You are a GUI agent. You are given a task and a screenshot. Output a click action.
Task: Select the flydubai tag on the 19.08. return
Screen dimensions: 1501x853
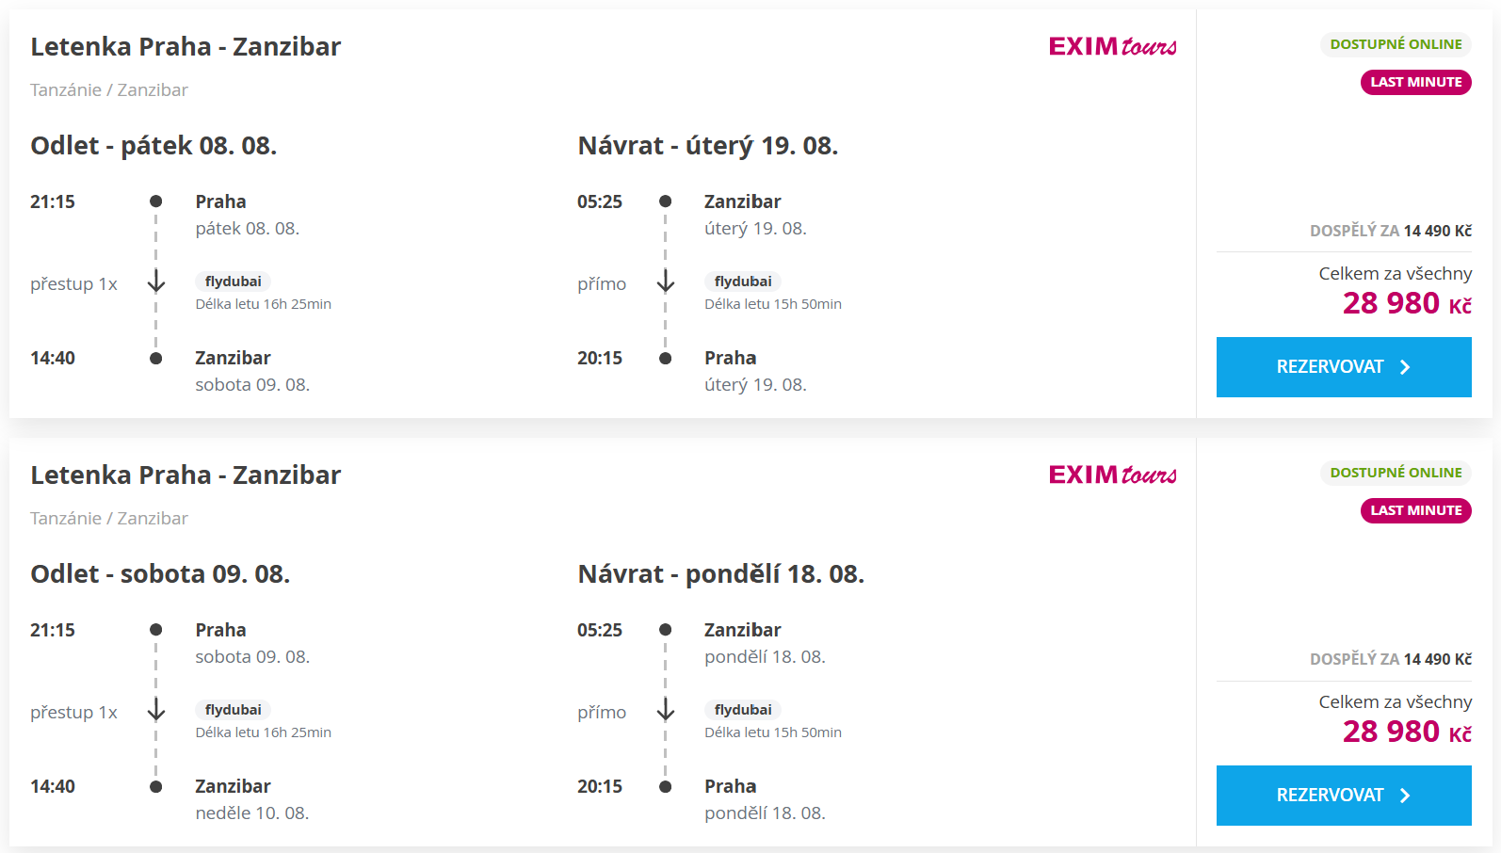pyautogui.click(x=743, y=282)
